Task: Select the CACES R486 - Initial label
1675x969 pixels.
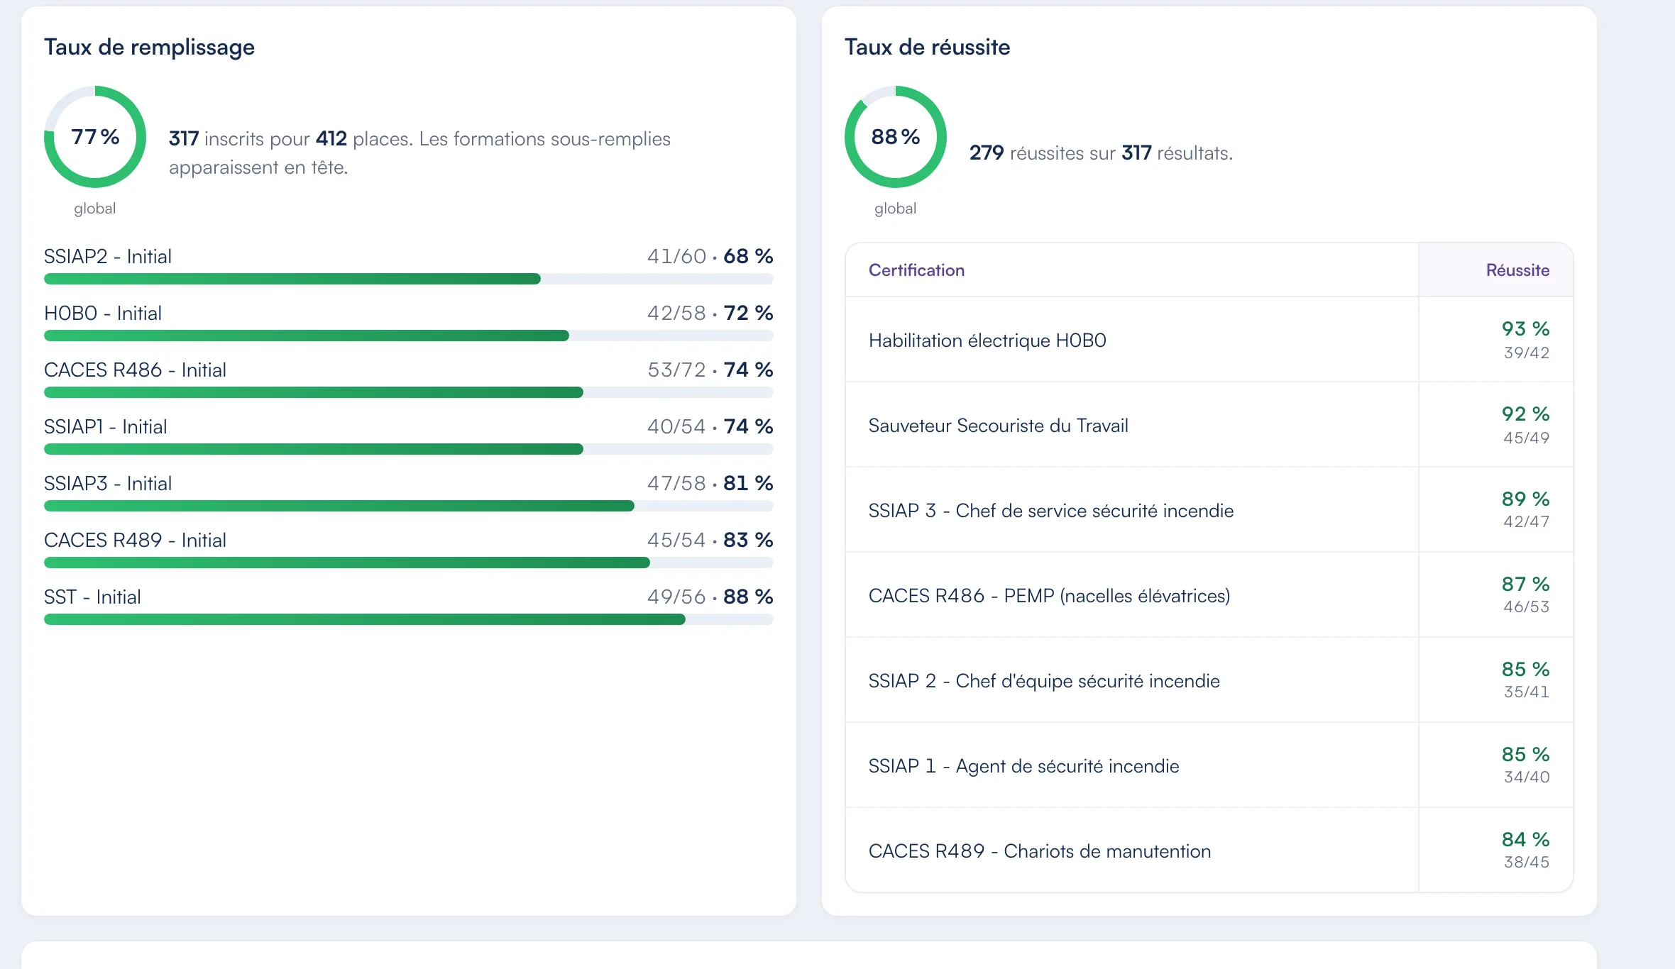Action: pyautogui.click(x=135, y=370)
